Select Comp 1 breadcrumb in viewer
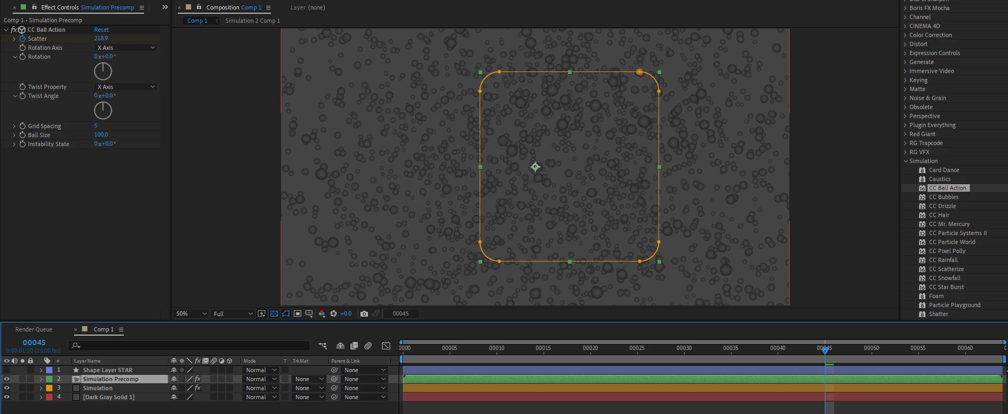 pyautogui.click(x=197, y=21)
